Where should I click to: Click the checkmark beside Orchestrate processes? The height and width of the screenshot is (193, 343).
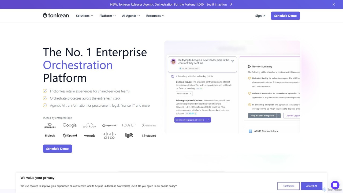pyautogui.click(x=45, y=98)
